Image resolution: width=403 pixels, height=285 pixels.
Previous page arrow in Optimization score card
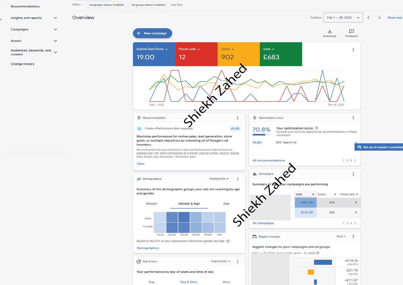coord(344,160)
